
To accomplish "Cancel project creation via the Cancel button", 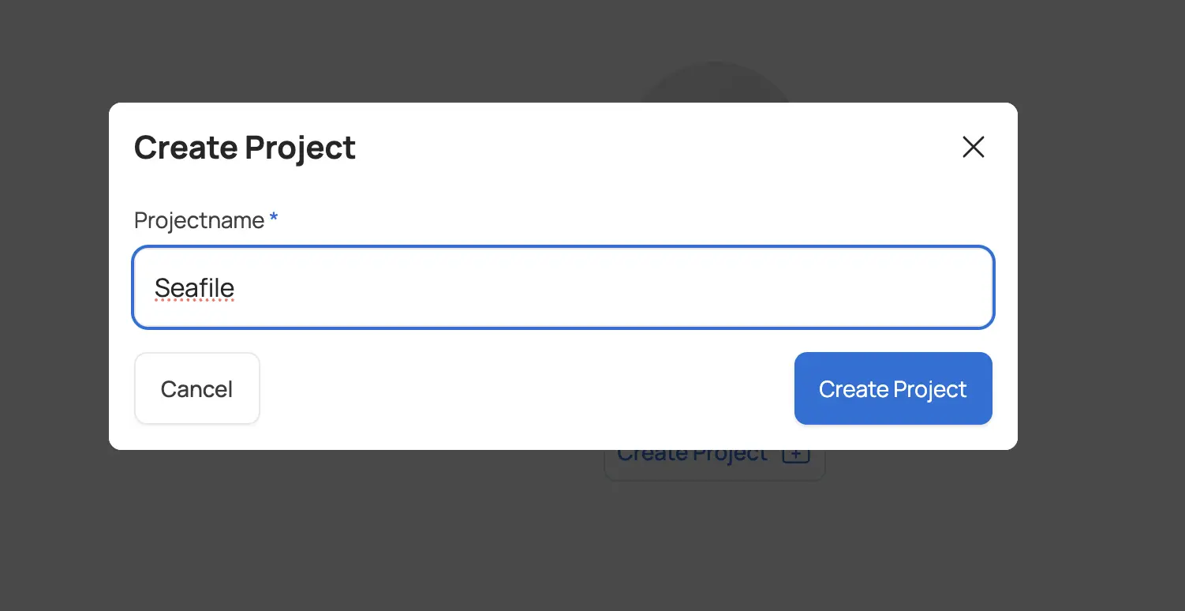I will pos(196,388).
